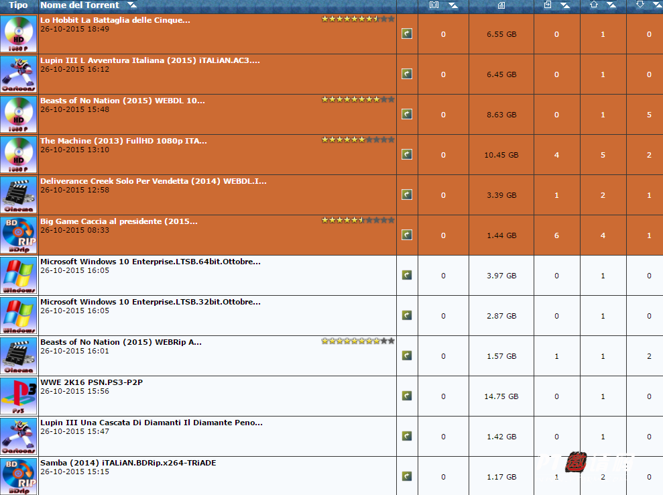Click star rating on Beasts of No Nation WEBRip
The width and height of the screenshot is (663, 495).
tap(358, 341)
